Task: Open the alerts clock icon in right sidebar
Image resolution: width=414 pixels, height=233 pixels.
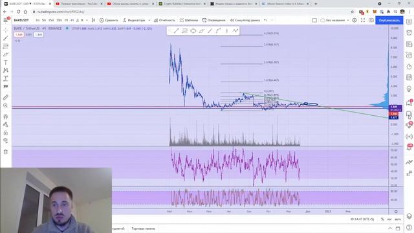Action: (409, 33)
